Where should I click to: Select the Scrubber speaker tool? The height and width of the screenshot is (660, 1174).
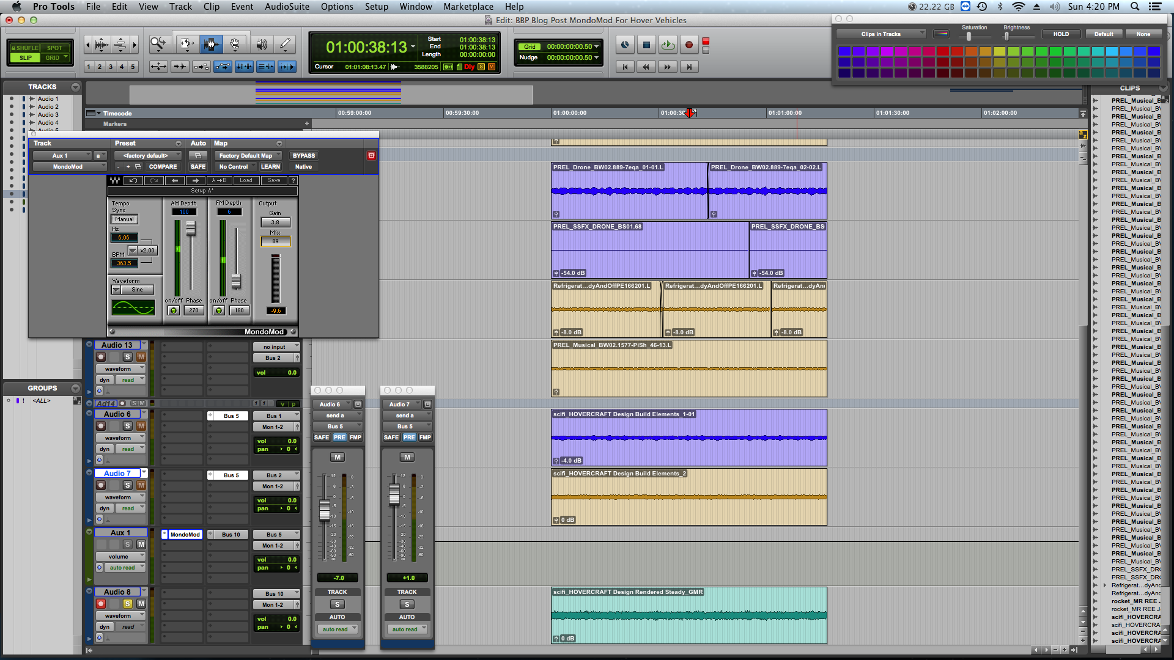pos(262,44)
